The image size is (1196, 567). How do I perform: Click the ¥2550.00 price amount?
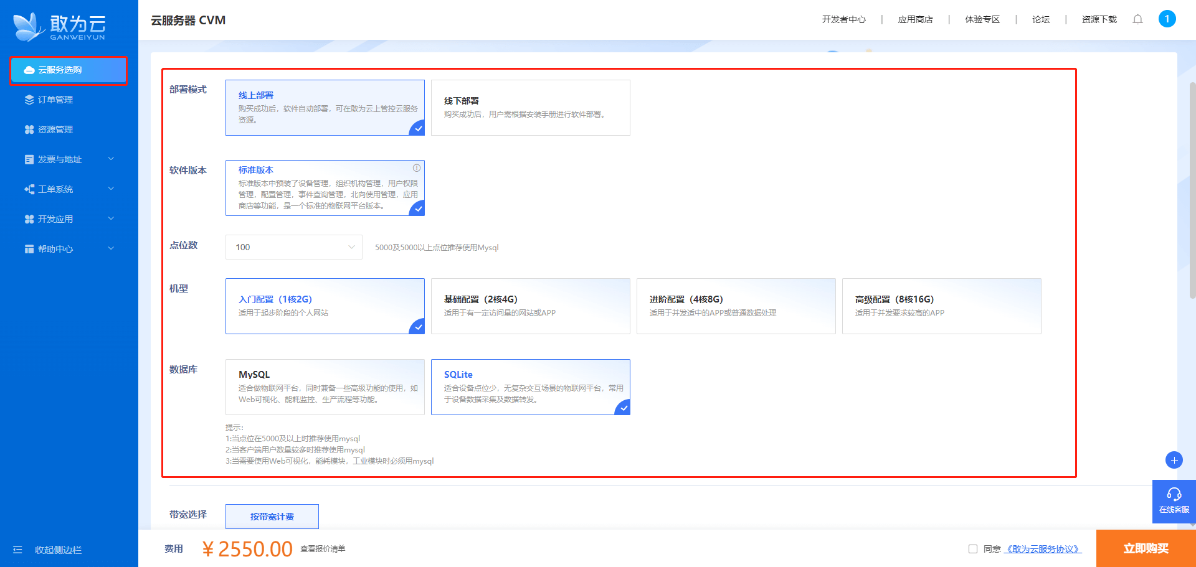point(247,549)
